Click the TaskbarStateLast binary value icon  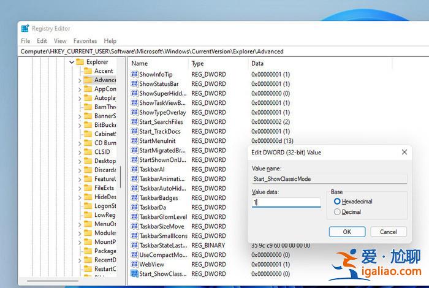click(x=134, y=245)
